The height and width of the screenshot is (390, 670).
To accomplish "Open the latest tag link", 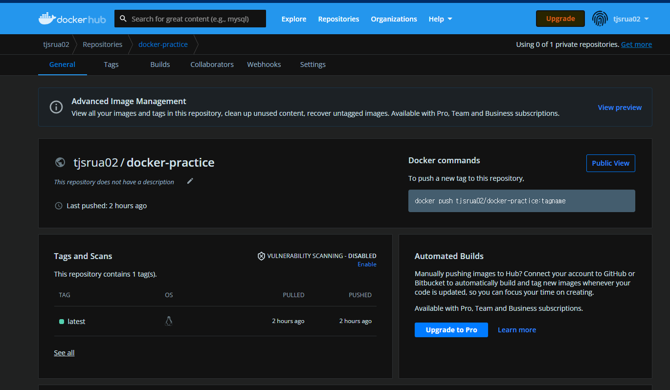I will pyautogui.click(x=76, y=322).
